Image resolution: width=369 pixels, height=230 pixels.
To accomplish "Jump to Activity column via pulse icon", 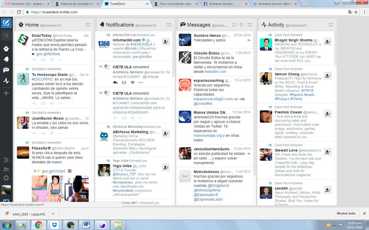I will tap(6, 81).
